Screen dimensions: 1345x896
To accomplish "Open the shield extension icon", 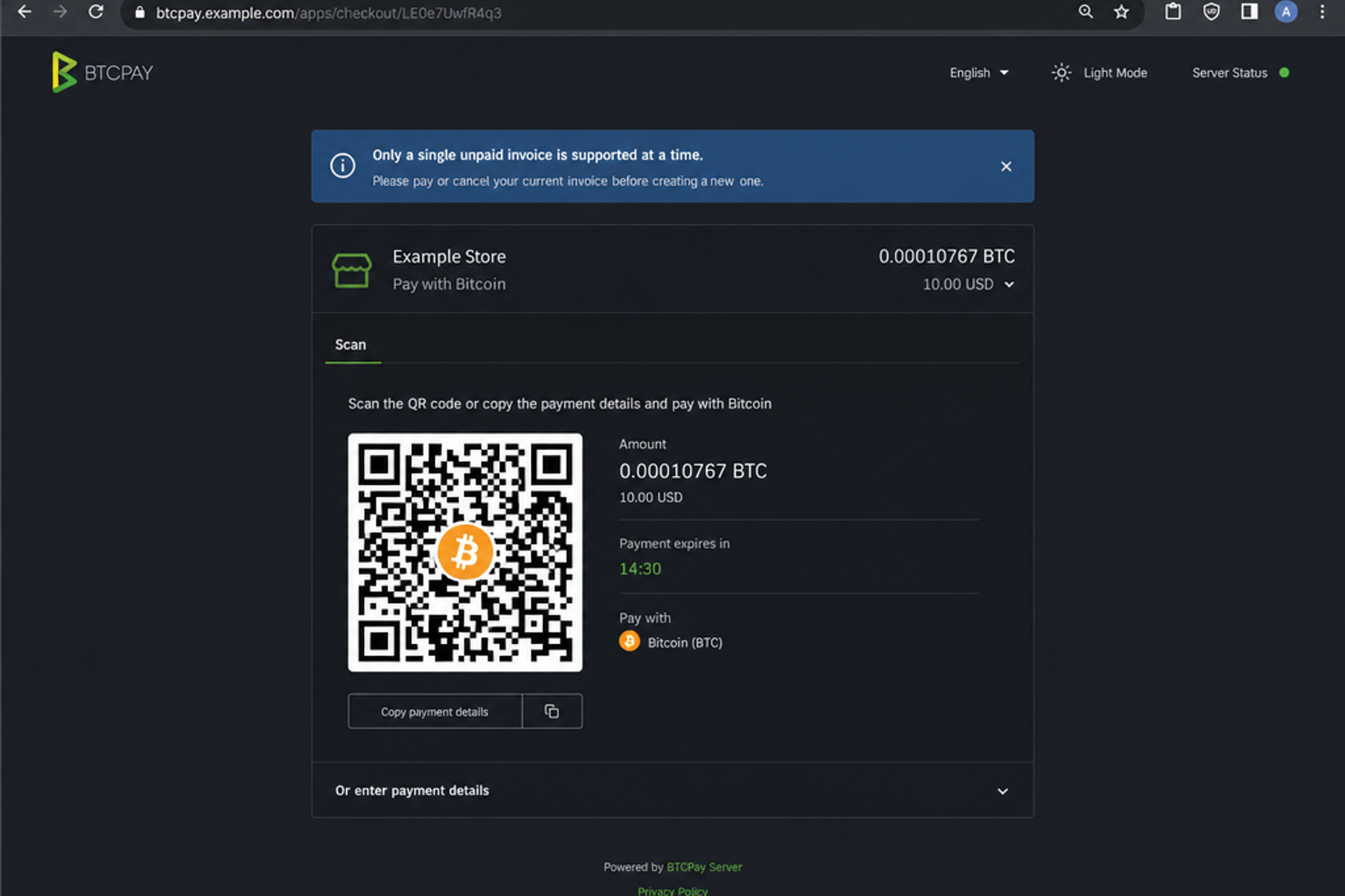I will 1212,11.
